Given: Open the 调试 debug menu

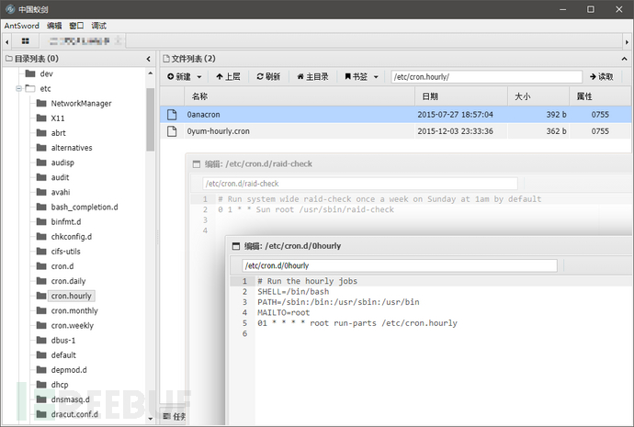Looking at the screenshot, I should pyautogui.click(x=98, y=26).
